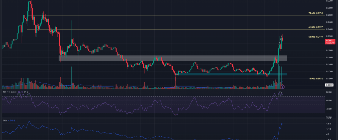338x140 pixels.
Task: Click the white trendline above recent candles
Action: pos(281,41)
